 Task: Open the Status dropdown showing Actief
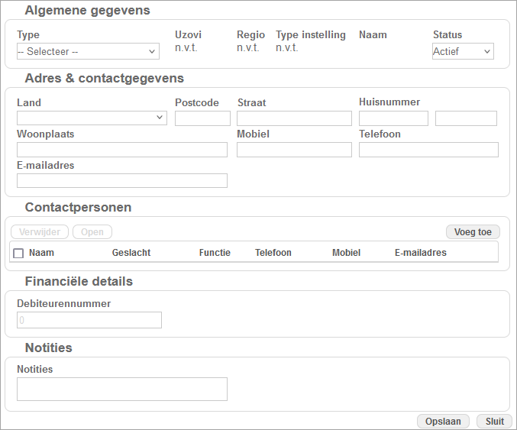click(463, 52)
